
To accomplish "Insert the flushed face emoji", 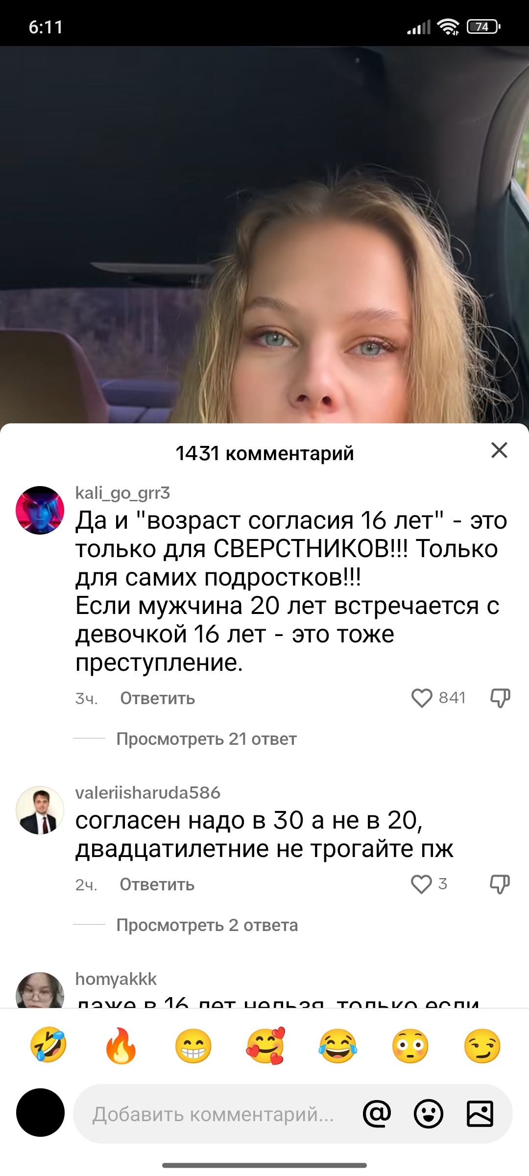I will (x=410, y=1045).
